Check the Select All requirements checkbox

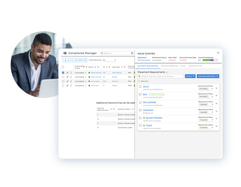pos(139,81)
